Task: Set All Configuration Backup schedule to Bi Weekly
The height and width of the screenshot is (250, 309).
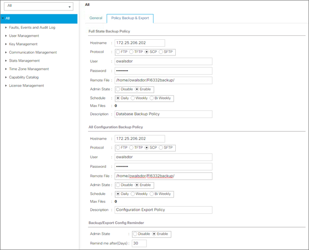Action: [152, 194]
